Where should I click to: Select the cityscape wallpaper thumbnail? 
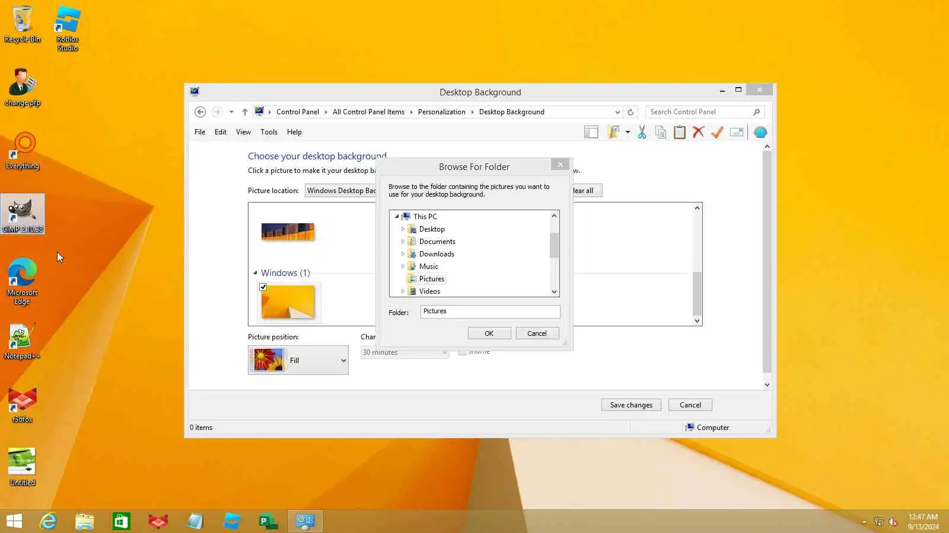click(288, 232)
